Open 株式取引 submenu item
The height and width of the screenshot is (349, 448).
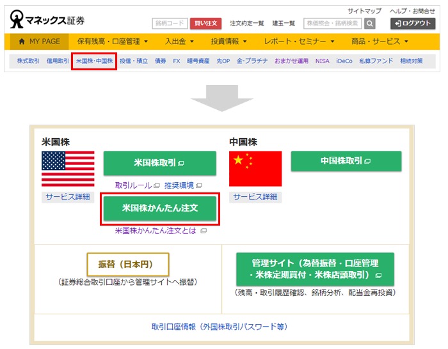(x=28, y=61)
